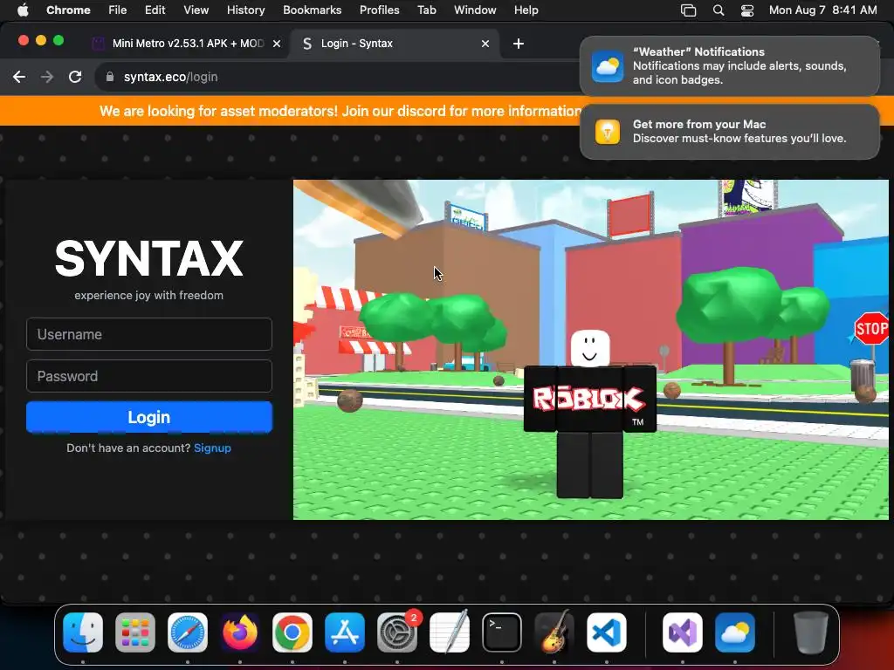Image resolution: width=894 pixels, height=670 pixels.
Task: Open Get more from your Mac notification
Action: click(729, 132)
